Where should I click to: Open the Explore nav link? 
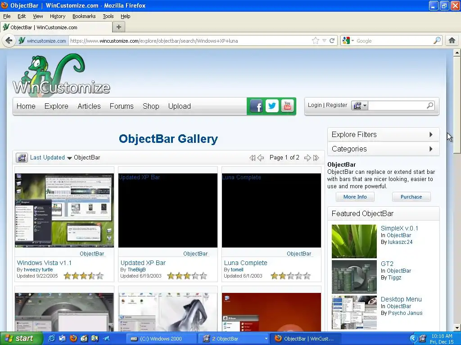click(x=56, y=106)
